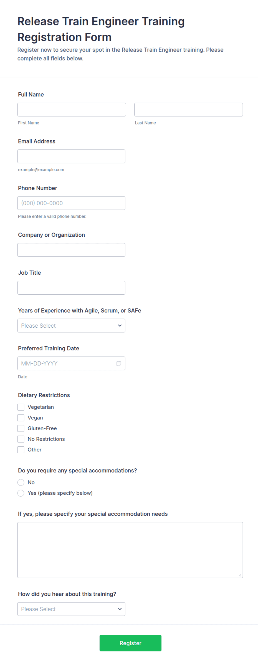
Task: Focus the Company or Organization field
Action: [x=71, y=250]
